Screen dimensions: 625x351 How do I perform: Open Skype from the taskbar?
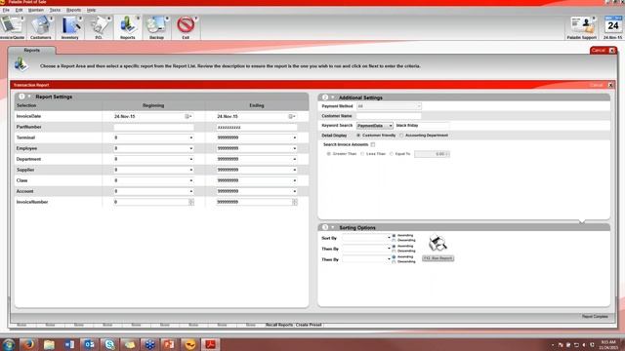tap(109, 344)
